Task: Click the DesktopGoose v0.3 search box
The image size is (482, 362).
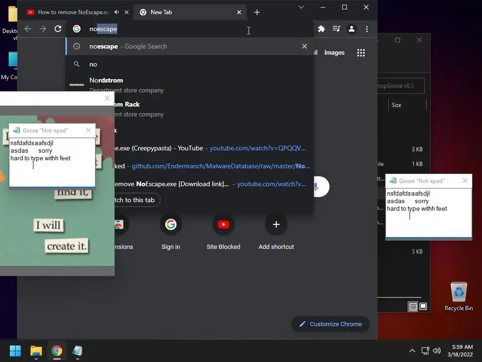Action: click(401, 86)
